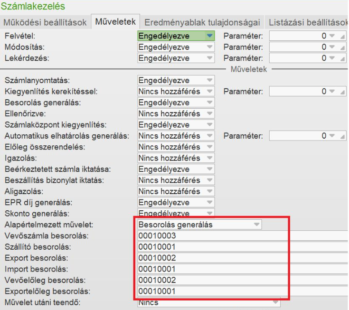The width and height of the screenshot is (349, 310).
Task: Open Kiegyenlítés kerekítéssel access dropdown
Action: tap(210, 91)
